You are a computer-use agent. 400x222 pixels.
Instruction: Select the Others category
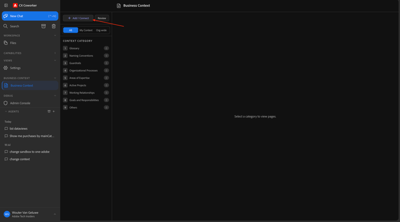pos(86,107)
